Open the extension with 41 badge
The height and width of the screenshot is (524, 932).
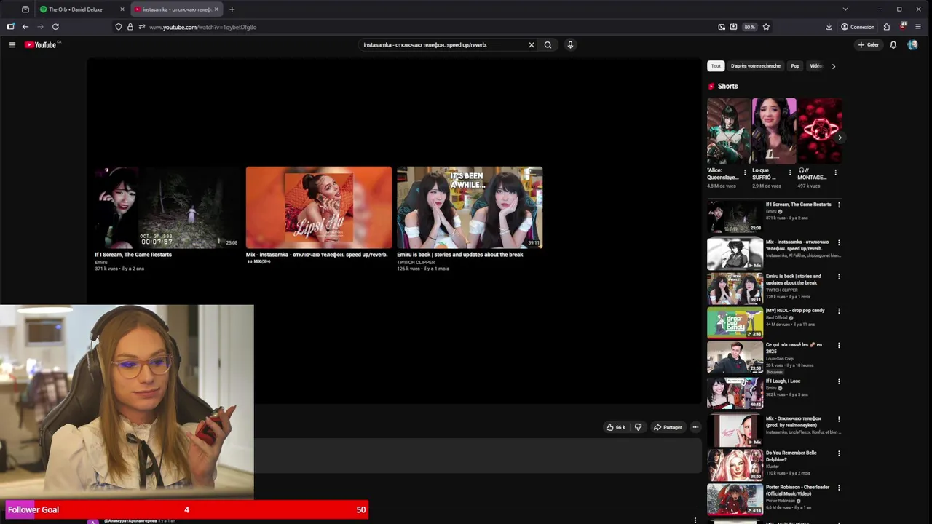[x=903, y=26]
